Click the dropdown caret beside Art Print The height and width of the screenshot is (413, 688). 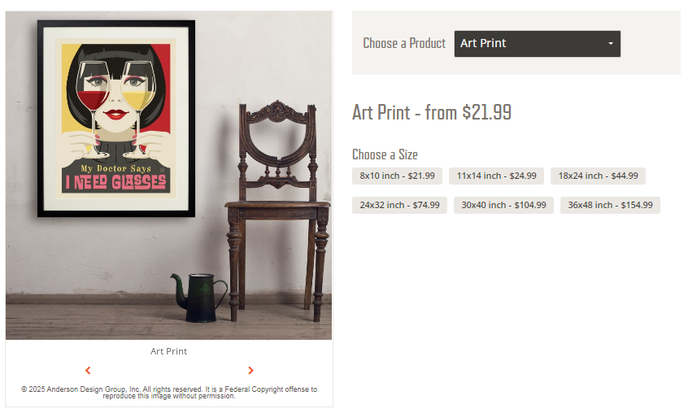(x=611, y=43)
